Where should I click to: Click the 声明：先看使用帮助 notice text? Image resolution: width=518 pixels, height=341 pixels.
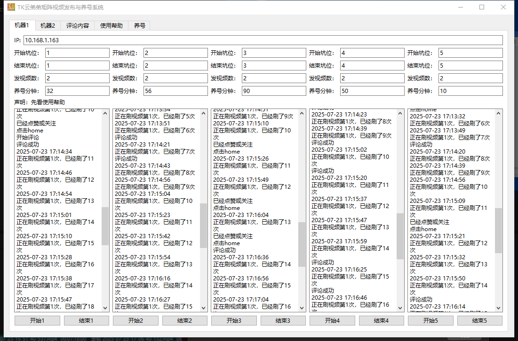(x=40, y=102)
